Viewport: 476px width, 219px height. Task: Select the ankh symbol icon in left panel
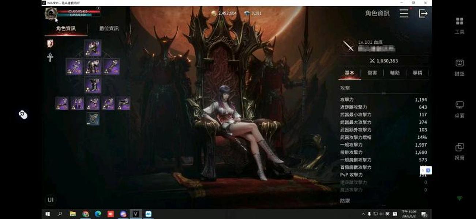(x=50, y=57)
